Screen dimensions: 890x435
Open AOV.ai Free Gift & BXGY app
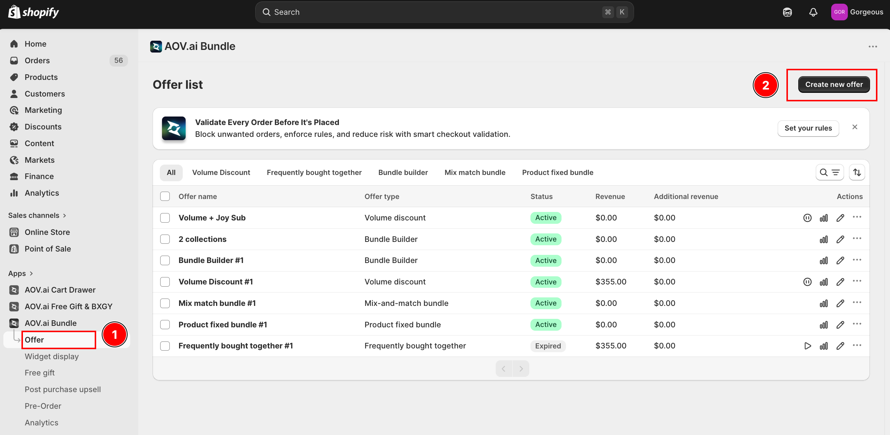pyautogui.click(x=69, y=307)
